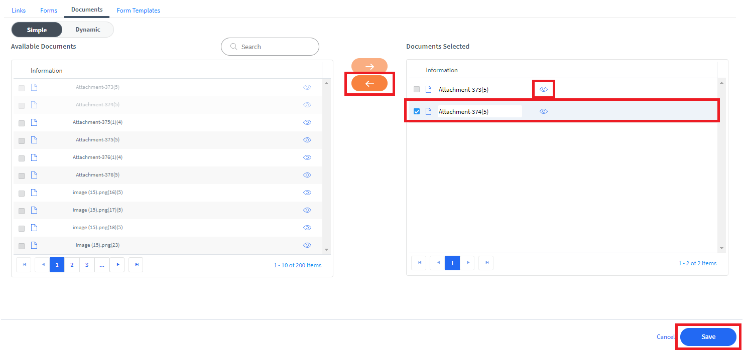Check selected Attachment-373(5) checkbox
Screen dimensions: 745x351
[x=417, y=89]
